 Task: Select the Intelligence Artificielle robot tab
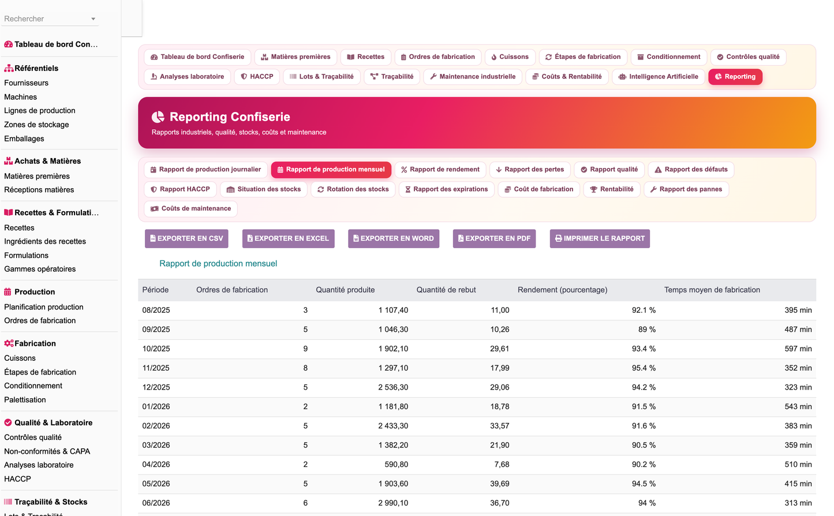click(x=658, y=77)
